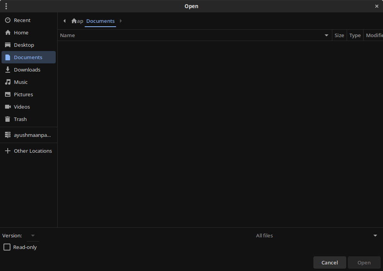Click the path bar forward arrow

point(121,21)
